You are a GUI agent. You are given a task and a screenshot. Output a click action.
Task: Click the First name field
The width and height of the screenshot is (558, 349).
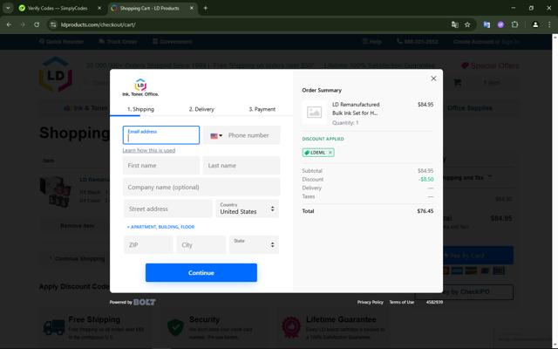(x=161, y=166)
